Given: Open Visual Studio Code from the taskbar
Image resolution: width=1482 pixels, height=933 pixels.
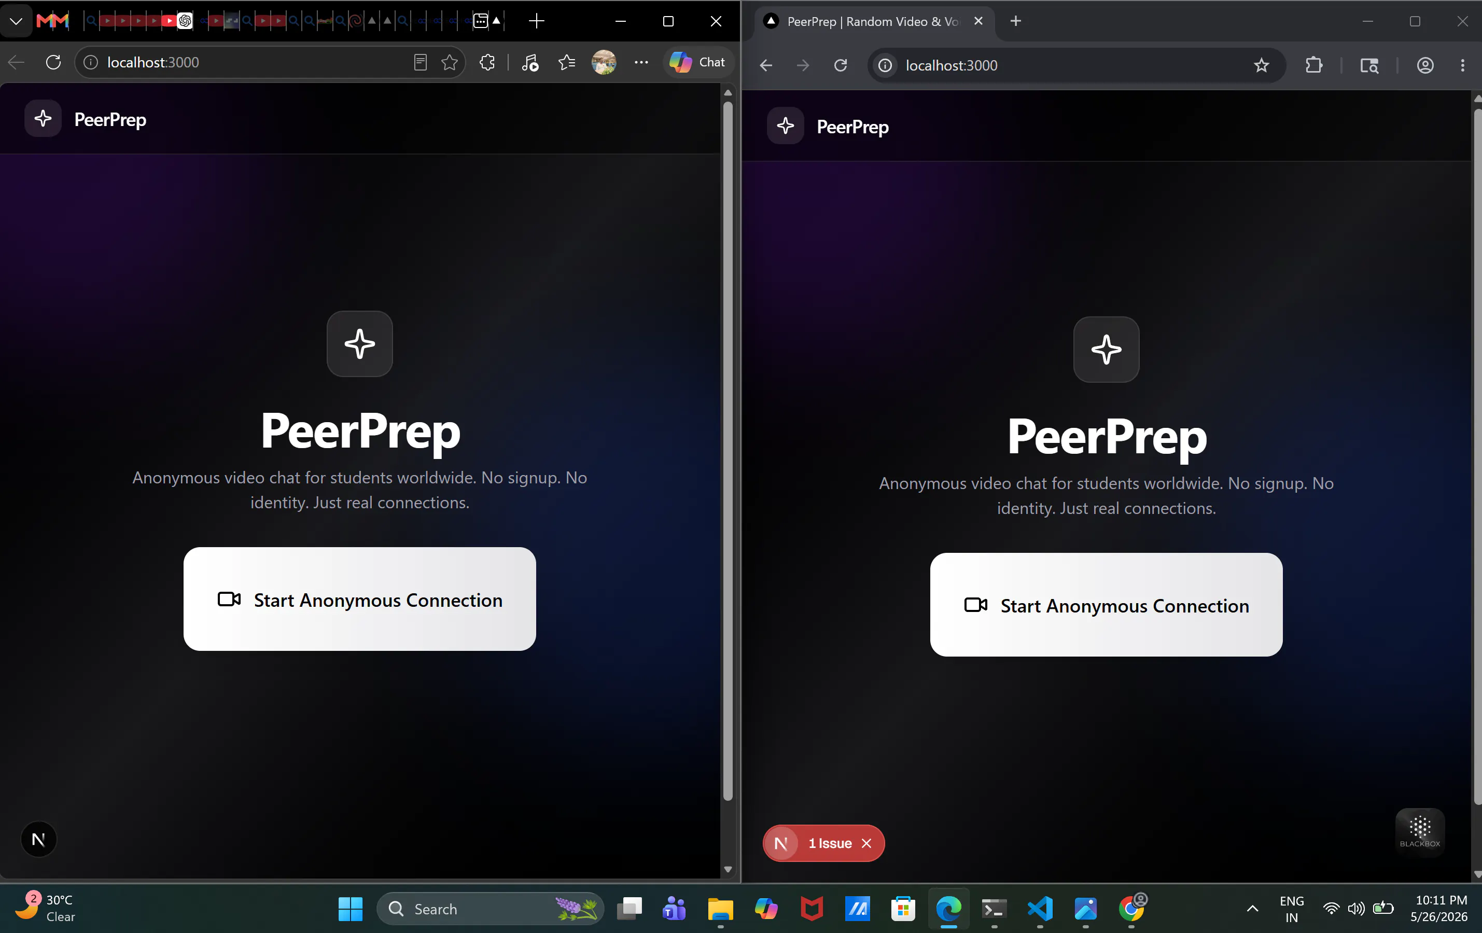Looking at the screenshot, I should [1040, 909].
